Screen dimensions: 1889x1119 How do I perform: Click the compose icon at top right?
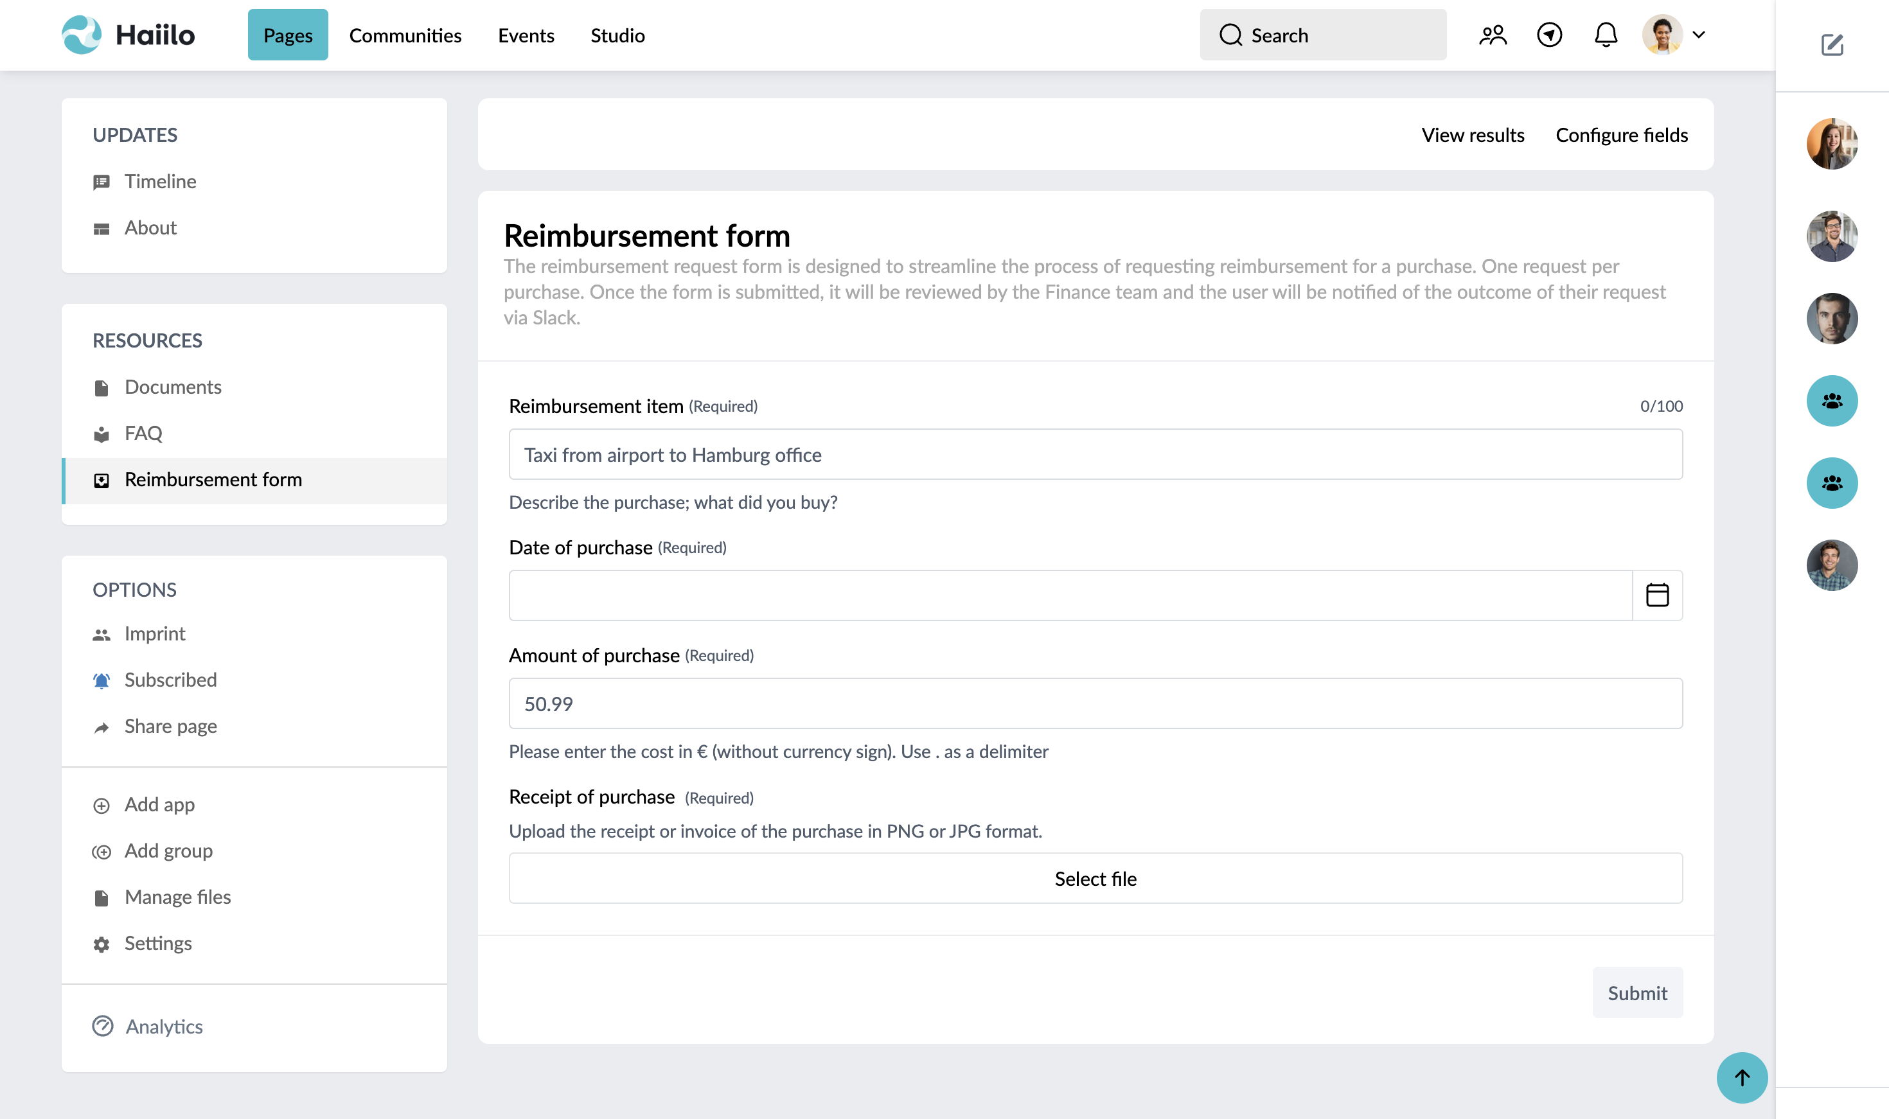point(1832,45)
